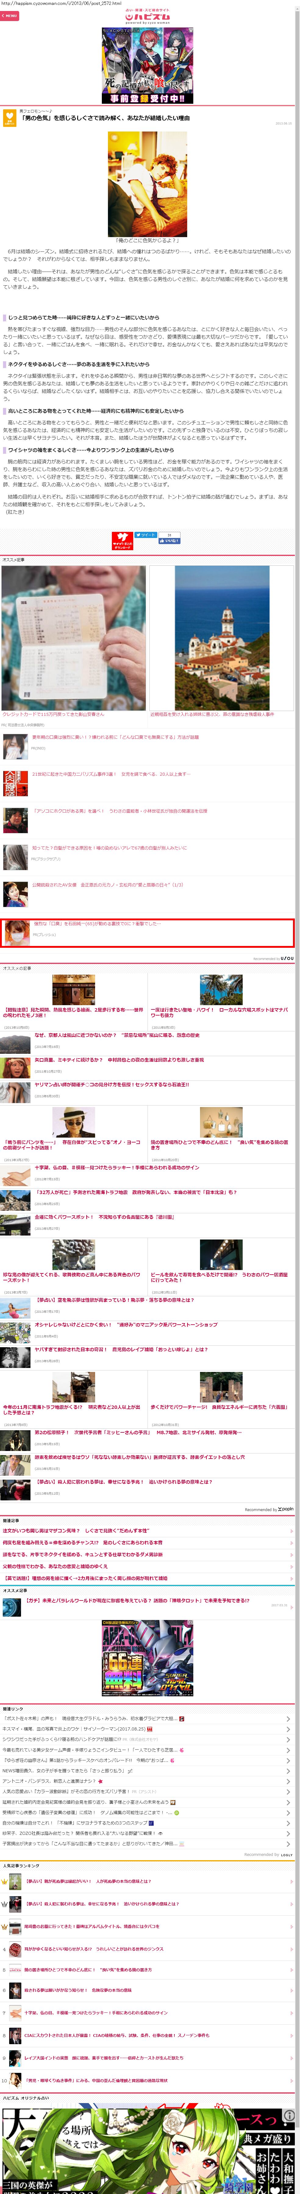Open 【ガチ】未来とパラレルワールド article
300x2194 pixels.
coord(137,1600)
